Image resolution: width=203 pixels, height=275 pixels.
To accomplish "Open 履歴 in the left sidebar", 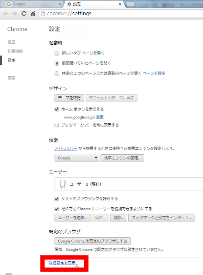I will (x=11, y=42).
